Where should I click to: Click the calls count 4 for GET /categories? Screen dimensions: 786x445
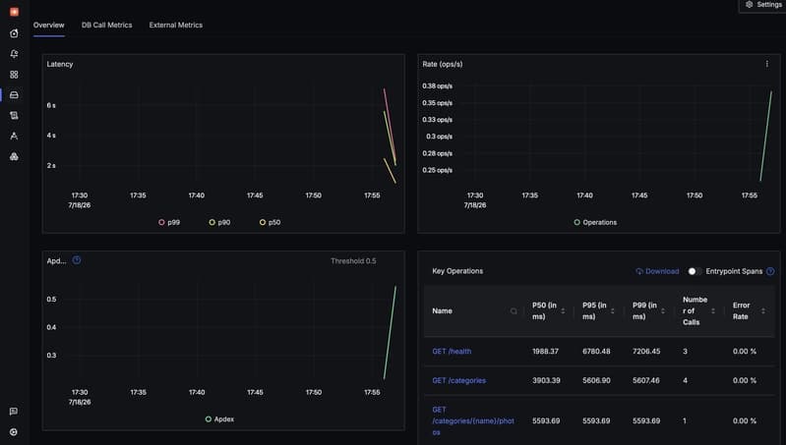coord(686,380)
